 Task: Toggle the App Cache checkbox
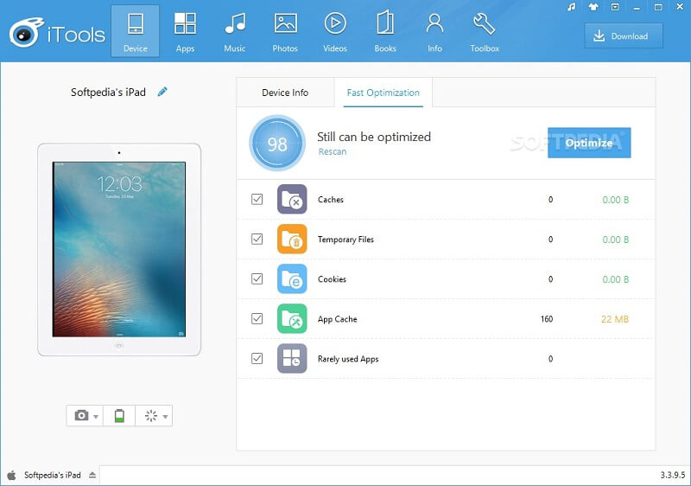pyautogui.click(x=257, y=318)
